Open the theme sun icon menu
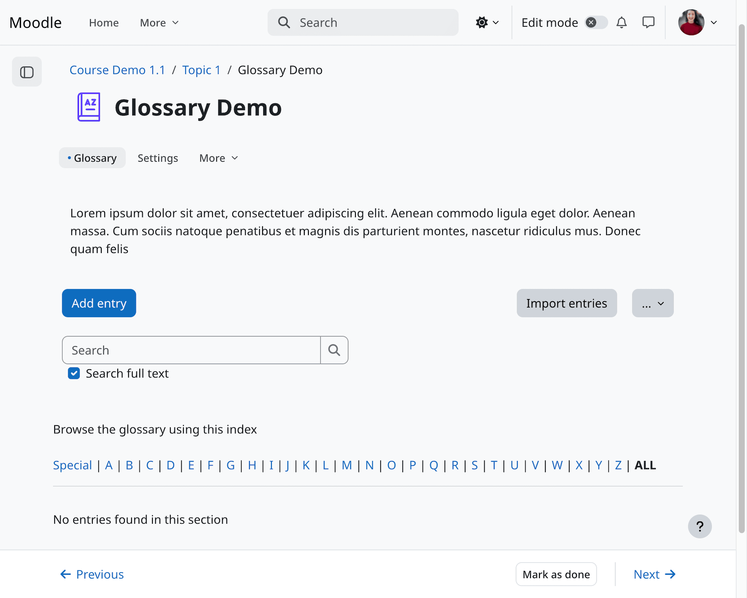747x598 pixels. pyautogui.click(x=487, y=22)
